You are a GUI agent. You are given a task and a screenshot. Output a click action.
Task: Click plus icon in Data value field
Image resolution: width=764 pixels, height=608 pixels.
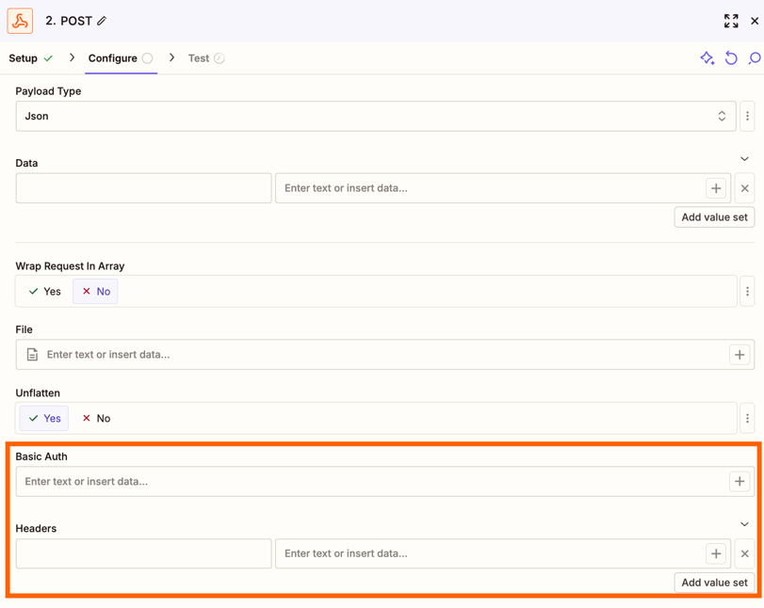tap(716, 188)
